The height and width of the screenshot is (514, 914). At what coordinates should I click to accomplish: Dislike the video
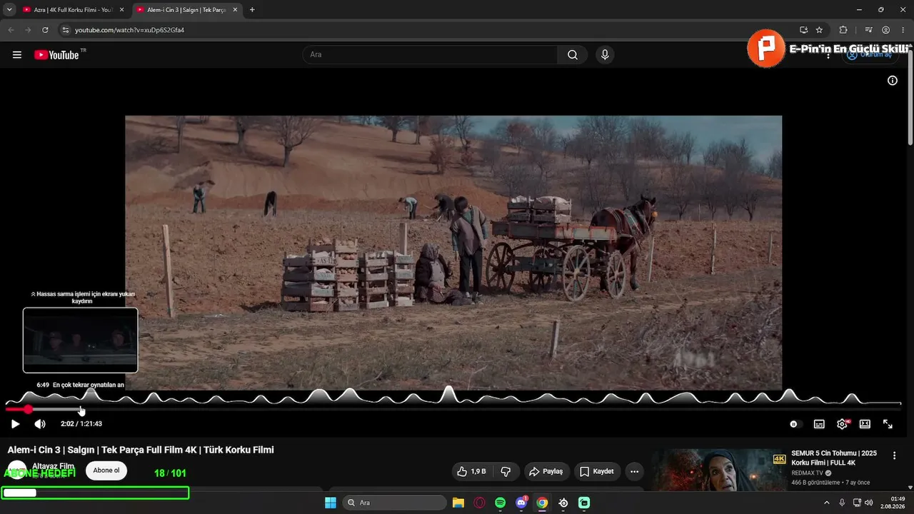pyautogui.click(x=506, y=471)
